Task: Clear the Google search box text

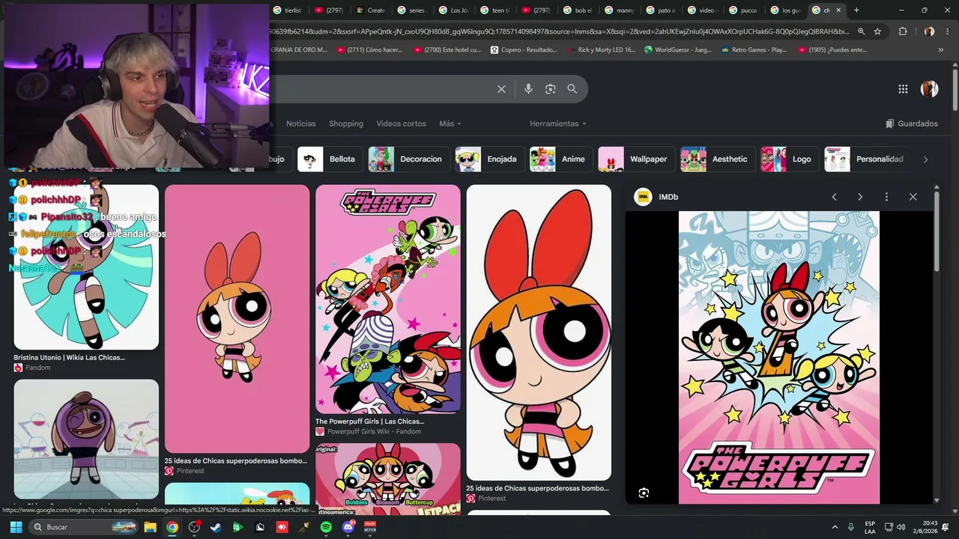Action: click(501, 89)
